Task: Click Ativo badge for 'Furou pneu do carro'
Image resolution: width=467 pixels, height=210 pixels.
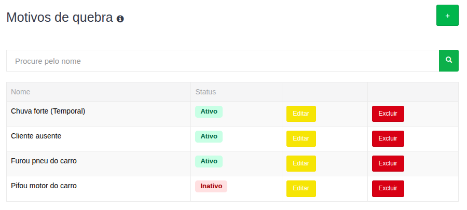Action: [x=209, y=161]
